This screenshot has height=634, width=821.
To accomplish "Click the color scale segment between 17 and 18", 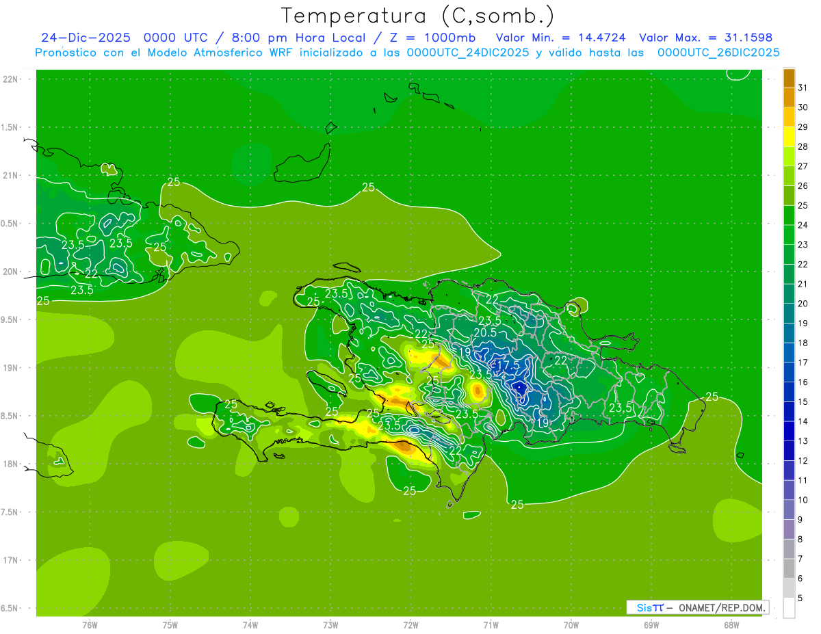I will pyautogui.click(x=789, y=353).
